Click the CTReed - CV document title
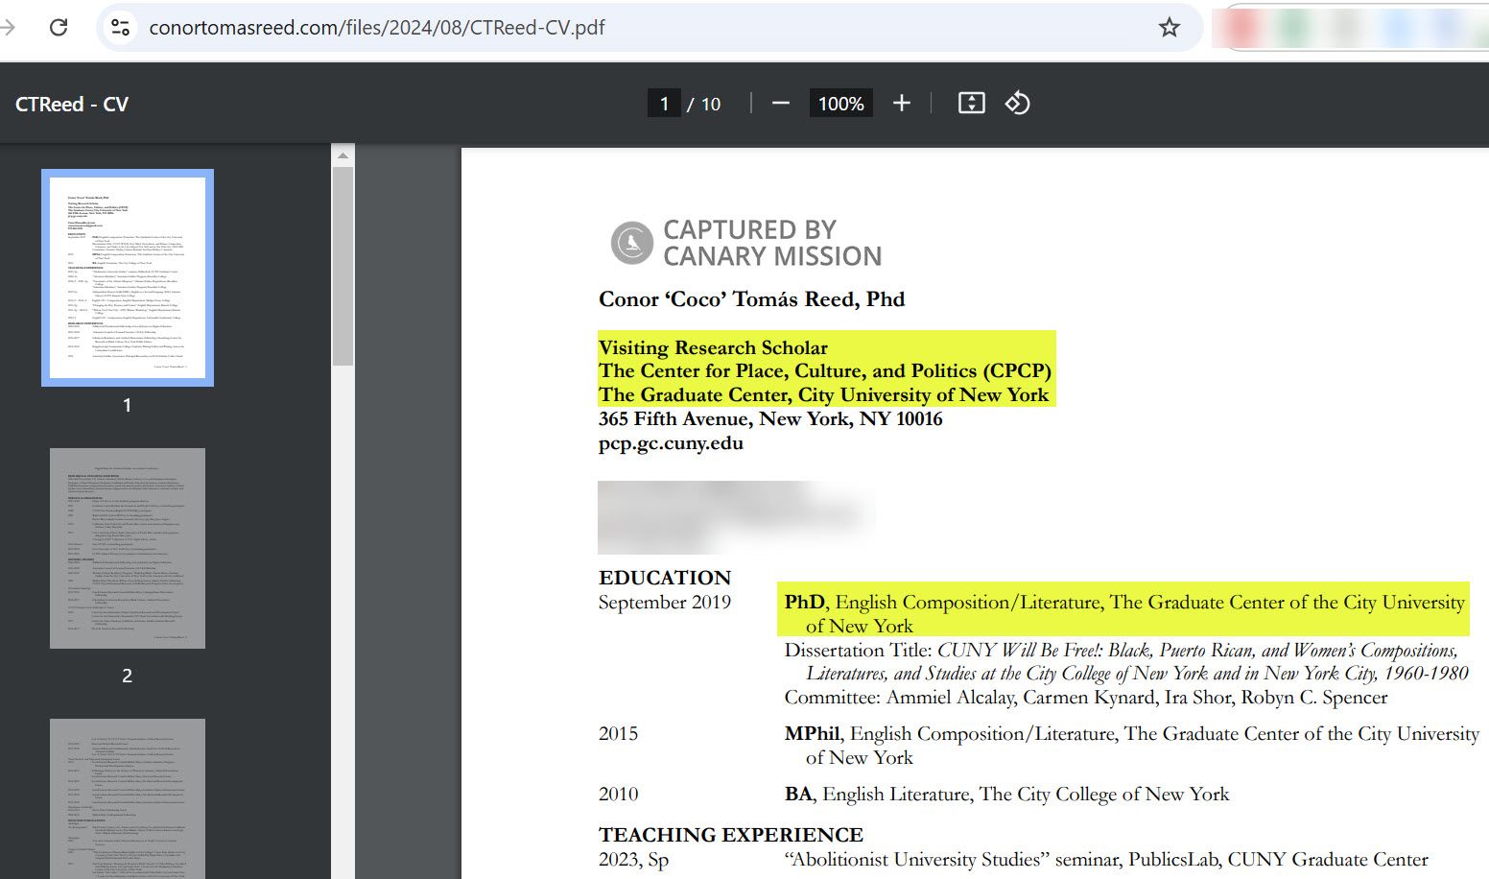The width and height of the screenshot is (1489, 879). [72, 104]
